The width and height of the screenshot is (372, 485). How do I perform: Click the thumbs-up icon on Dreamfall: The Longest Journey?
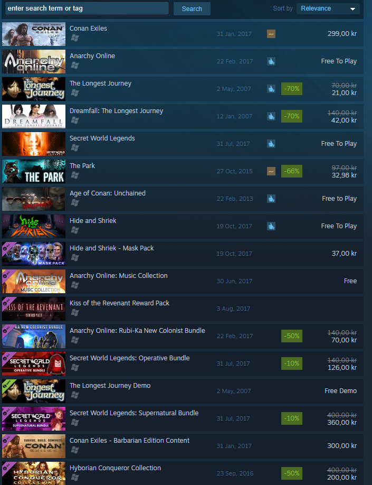pyautogui.click(x=271, y=116)
